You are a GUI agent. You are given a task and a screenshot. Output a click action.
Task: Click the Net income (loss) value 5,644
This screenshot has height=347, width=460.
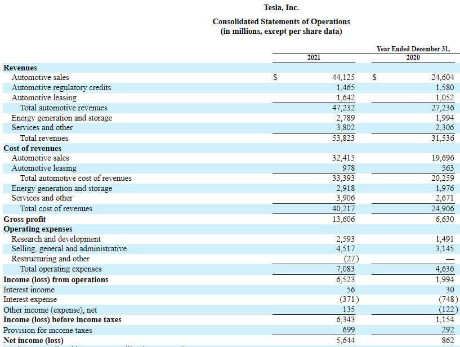(x=344, y=340)
